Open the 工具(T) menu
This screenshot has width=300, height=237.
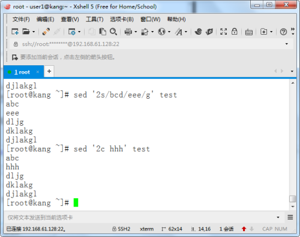click(94, 19)
